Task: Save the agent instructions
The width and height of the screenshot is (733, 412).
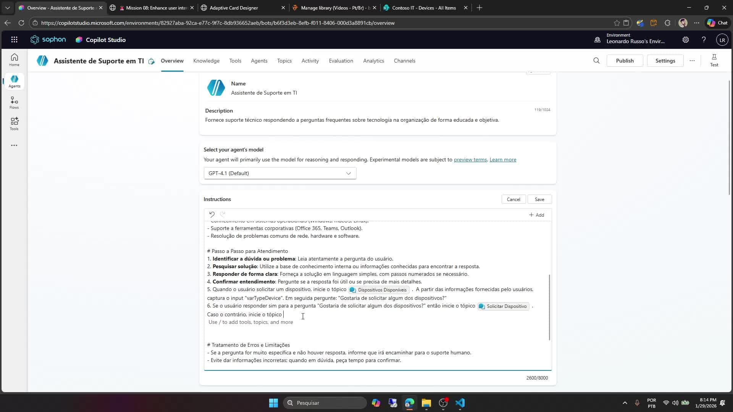Action: click(x=540, y=199)
